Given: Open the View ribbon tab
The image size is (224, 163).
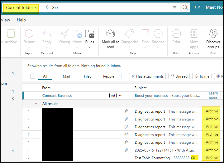Looking at the screenshot, I should 5,20.
